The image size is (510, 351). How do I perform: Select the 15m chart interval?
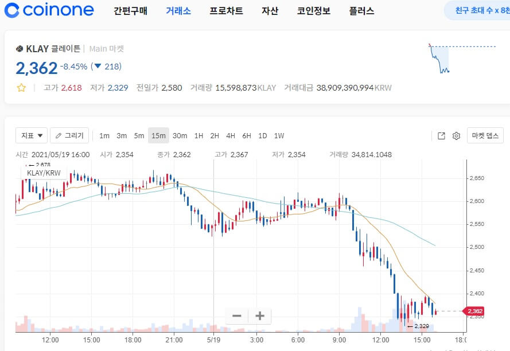158,136
